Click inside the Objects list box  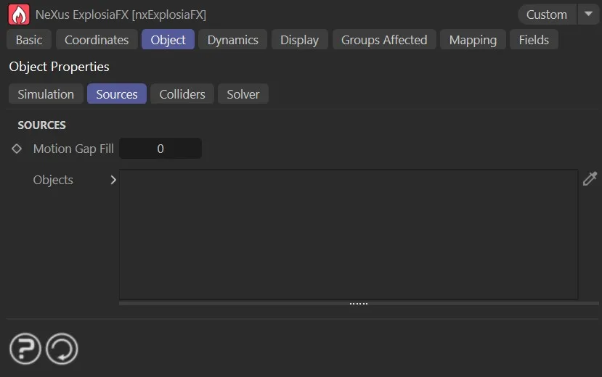(x=349, y=234)
